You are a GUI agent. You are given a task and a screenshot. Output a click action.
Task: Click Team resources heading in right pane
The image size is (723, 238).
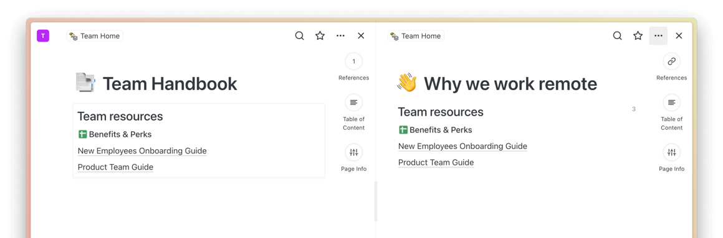[x=441, y=112]
